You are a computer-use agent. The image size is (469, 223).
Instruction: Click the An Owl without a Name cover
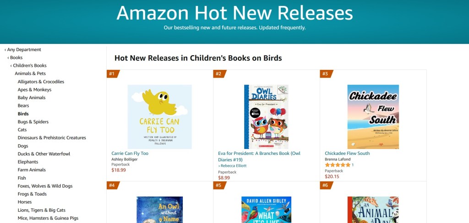click(159, 210)
